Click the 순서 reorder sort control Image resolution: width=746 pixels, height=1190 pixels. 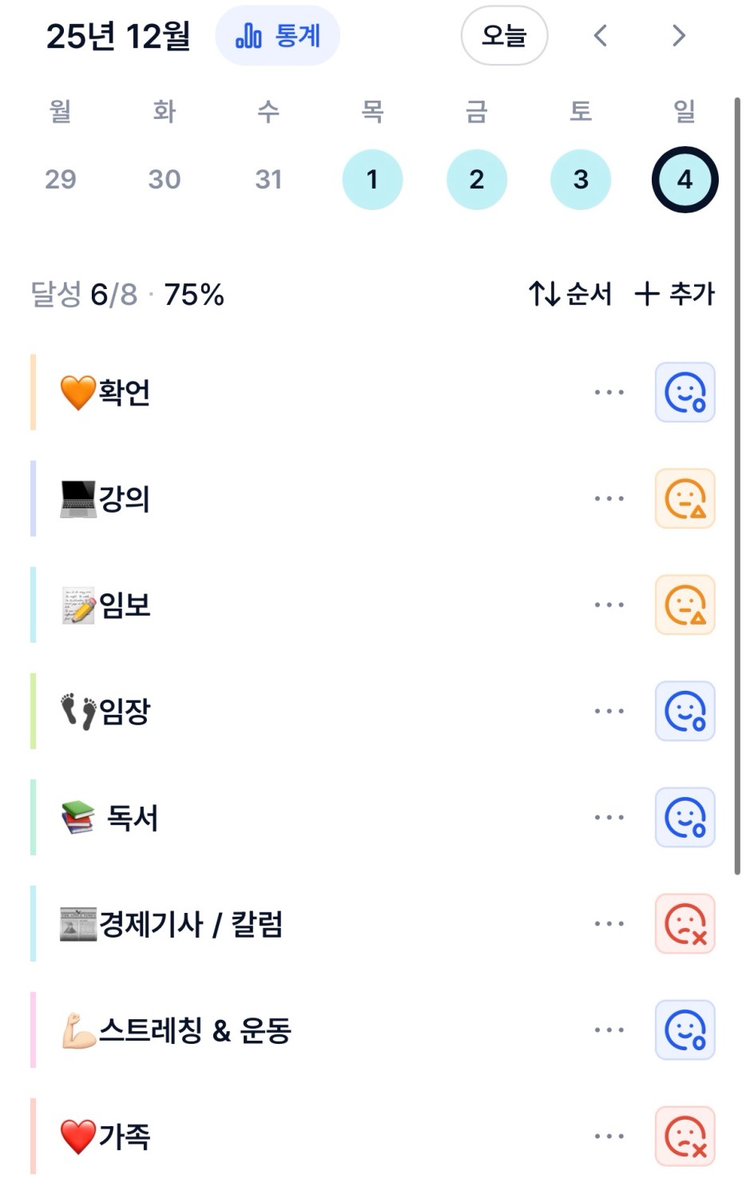[x=569, y=294]
